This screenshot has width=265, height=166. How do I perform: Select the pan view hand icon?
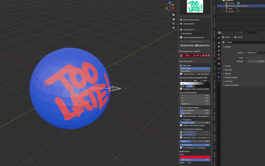tap(173, 19)
